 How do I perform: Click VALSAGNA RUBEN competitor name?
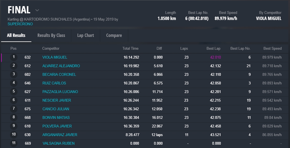[58, 144]
